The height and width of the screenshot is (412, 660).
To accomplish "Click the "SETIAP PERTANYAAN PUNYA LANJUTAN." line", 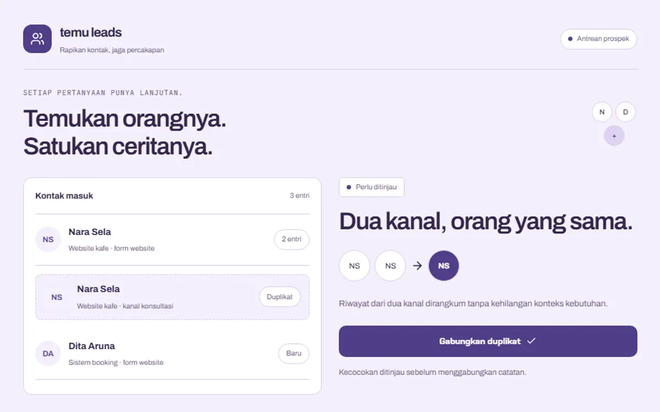I will click(103, 93).
